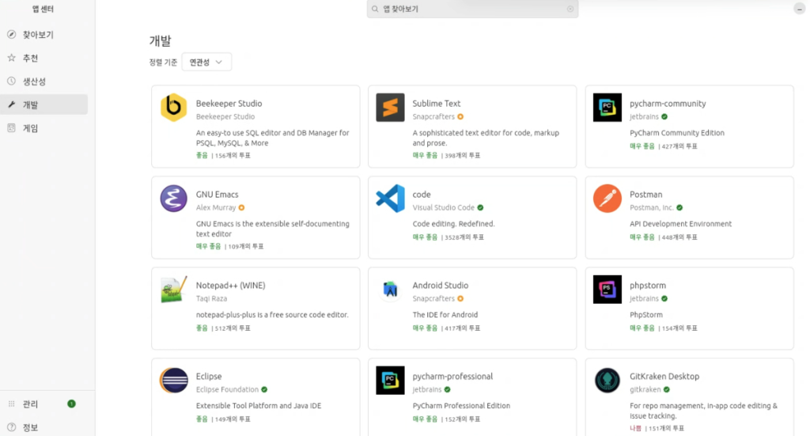Click the verified badge next to Visual Studio Code
This screenshot has width=810, height=436.
480,207
